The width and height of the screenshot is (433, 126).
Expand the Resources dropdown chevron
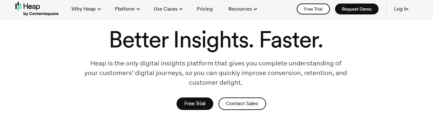point(255,9)
